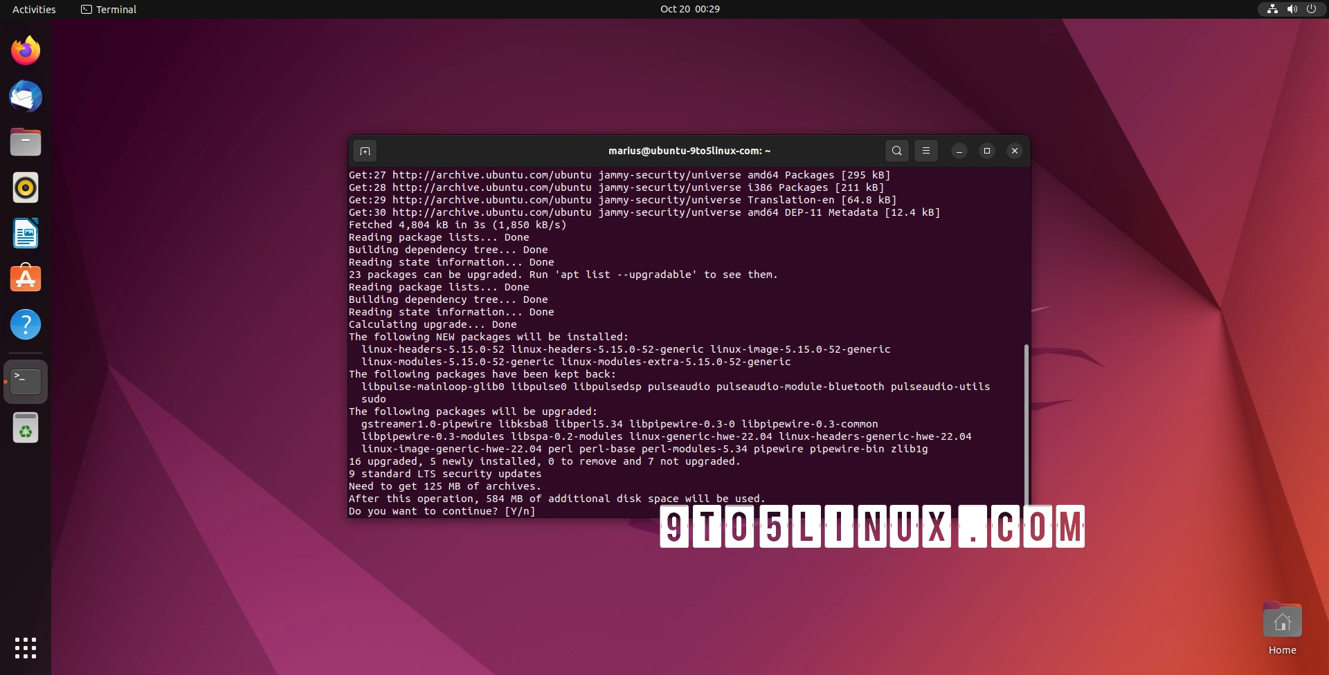The width and height of the screenshot is (1329, 675).
Task: Click Activities in the top bar
Action: pyautogui.click(x=33, y=9)
